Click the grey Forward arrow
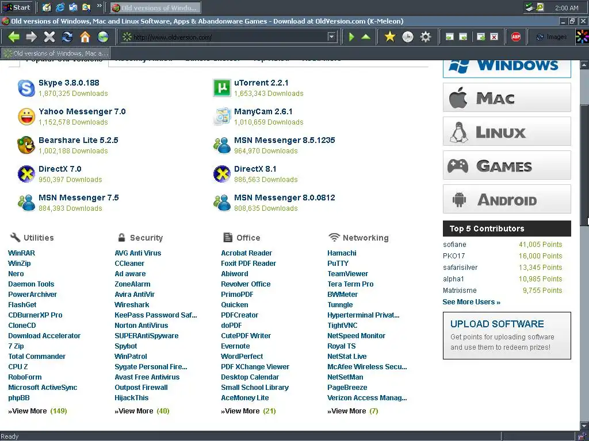The width and height of the screenshot is (589, 441). (32, 37)
